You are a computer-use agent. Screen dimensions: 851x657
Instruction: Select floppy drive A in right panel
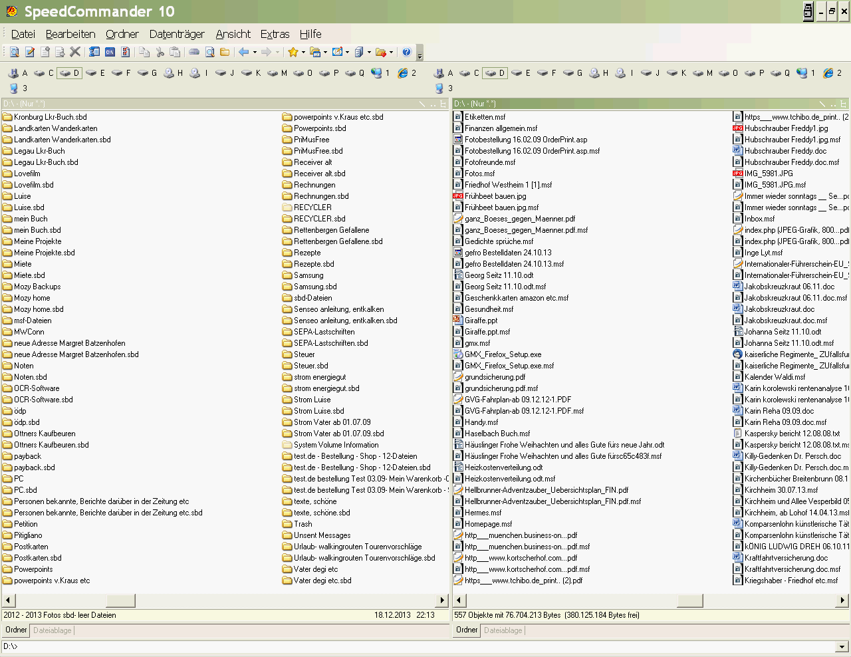(443, 73)
